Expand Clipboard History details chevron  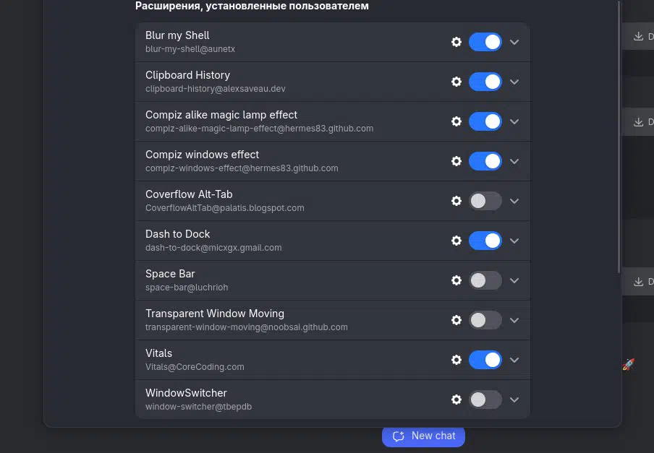[x=514, y=82]
